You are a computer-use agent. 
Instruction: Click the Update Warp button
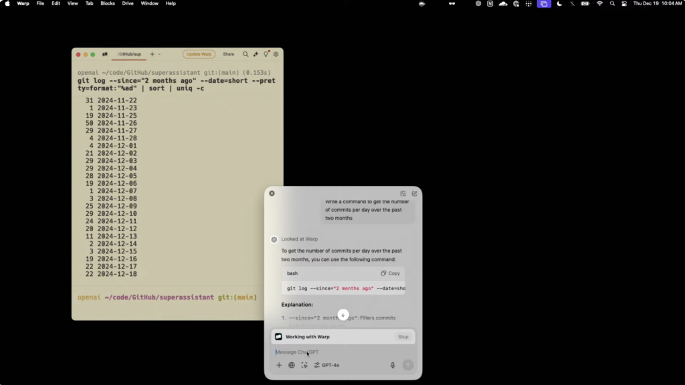pos(199,54)
